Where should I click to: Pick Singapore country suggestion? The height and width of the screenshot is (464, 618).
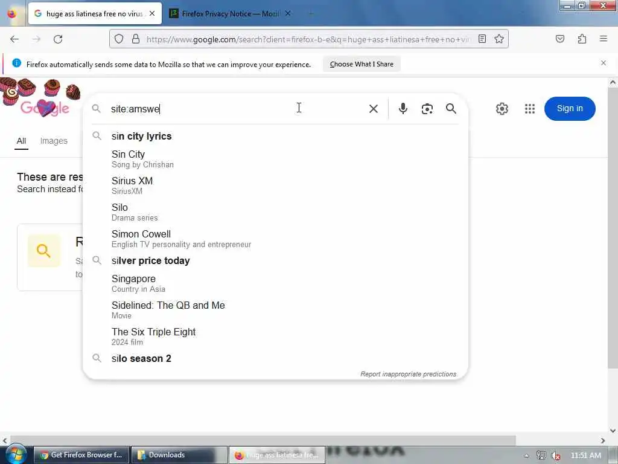275,283
